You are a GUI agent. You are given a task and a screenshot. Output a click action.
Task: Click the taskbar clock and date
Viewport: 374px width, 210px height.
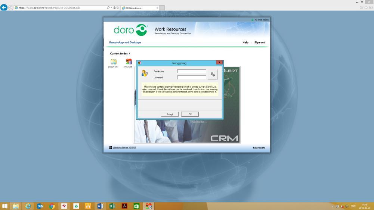[365, 206]
